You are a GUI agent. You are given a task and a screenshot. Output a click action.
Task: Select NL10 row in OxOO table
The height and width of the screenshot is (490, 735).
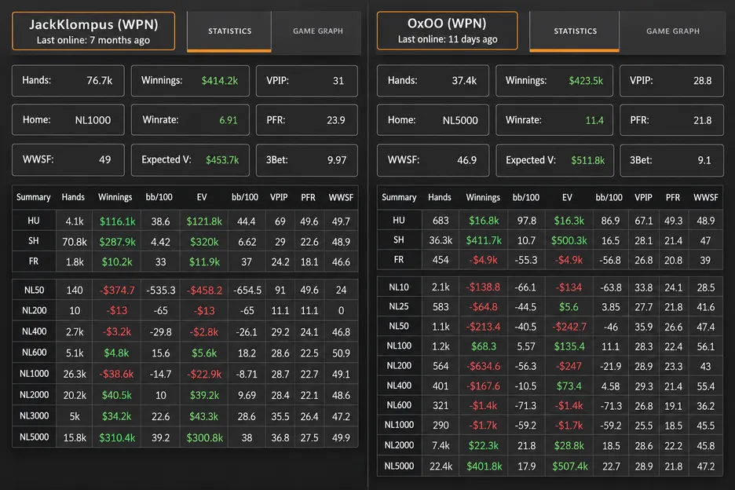tap(550, 287)
